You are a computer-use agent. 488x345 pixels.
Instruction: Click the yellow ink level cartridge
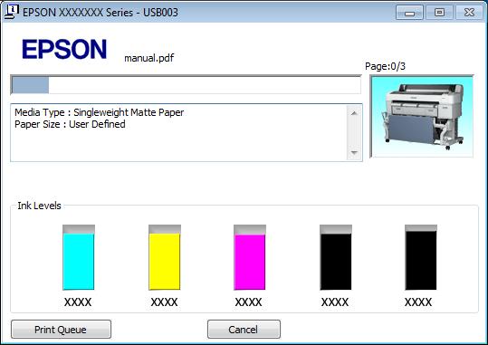coord(165,257)
